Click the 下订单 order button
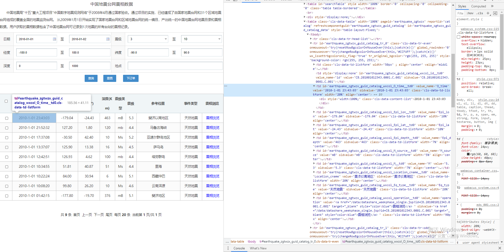 tap(131, 78)
